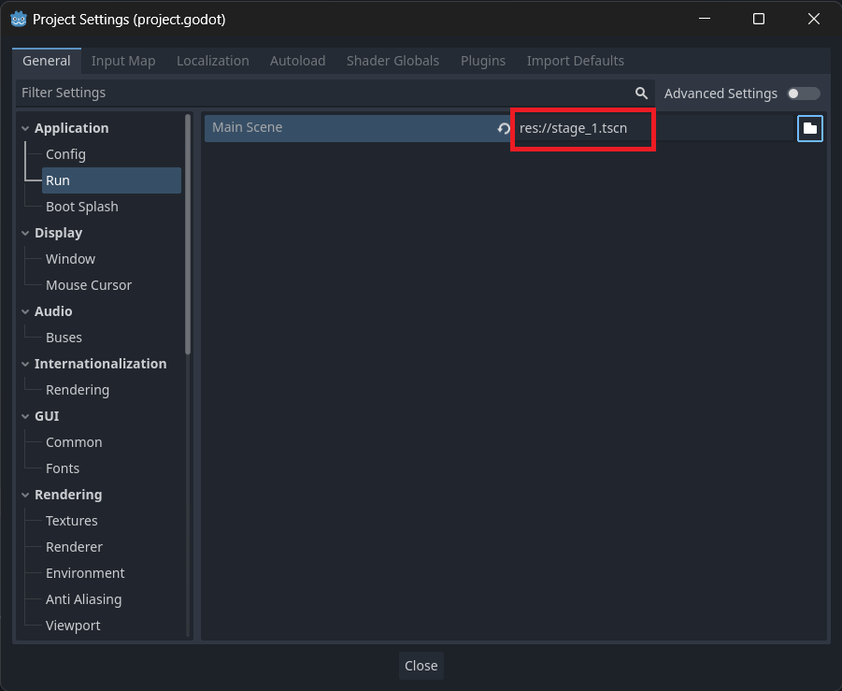
Task: Switch to the General tab
Action: tap(47, 61)
